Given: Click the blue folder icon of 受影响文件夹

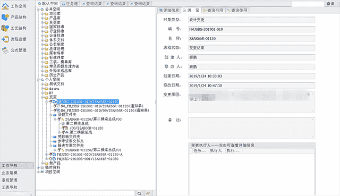Looking at the screenshot, I should pos(55,137).
